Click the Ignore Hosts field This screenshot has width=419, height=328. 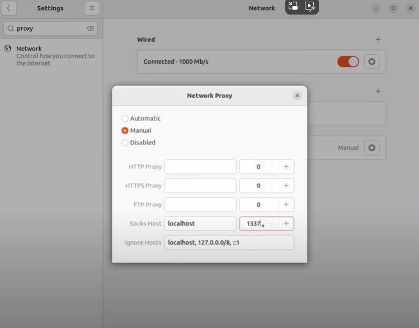(229, 242)
